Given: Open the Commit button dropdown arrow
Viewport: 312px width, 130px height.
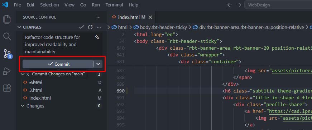Looking at the screenshot, I should pyautogui.click(x=98, y=64).
